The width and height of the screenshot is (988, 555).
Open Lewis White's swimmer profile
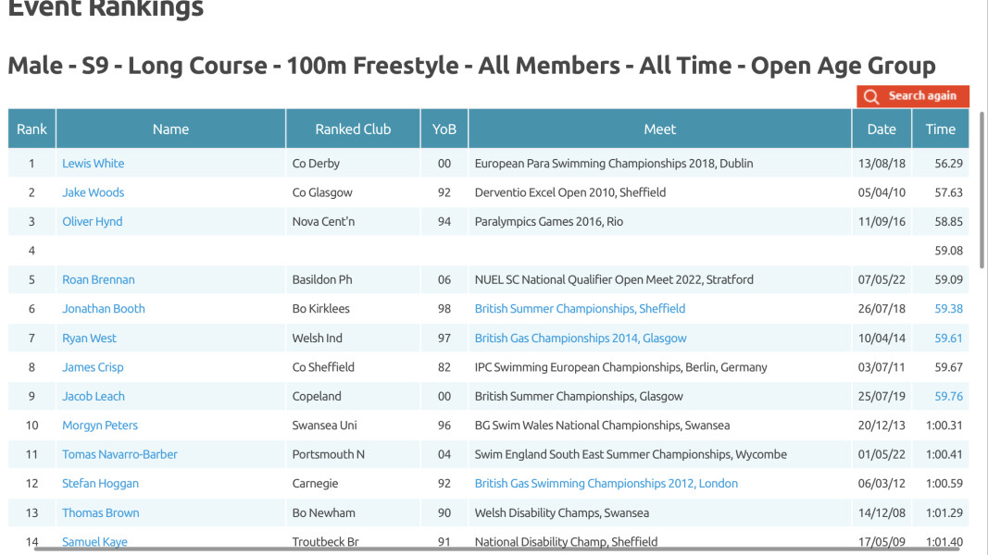(x=94, y=164)
